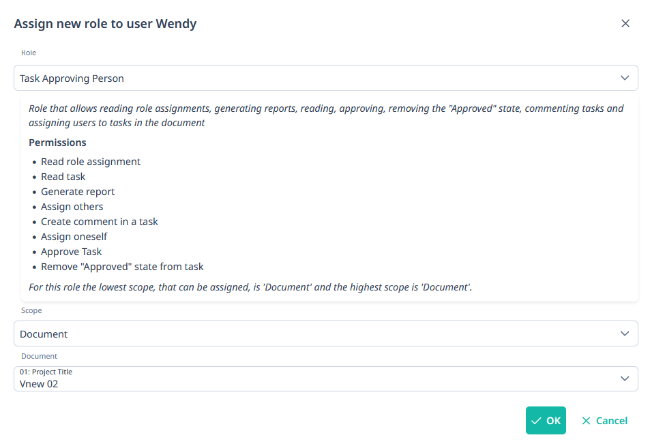This screenshot has width=650, height=446.
Task: Click the X icon beside Cancel
Action: click(x=586, y=421)
